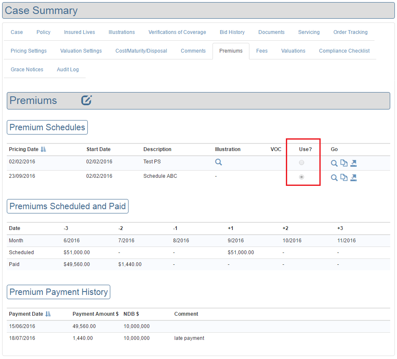Click the 'Test PS' description cell

pos(152,162)
